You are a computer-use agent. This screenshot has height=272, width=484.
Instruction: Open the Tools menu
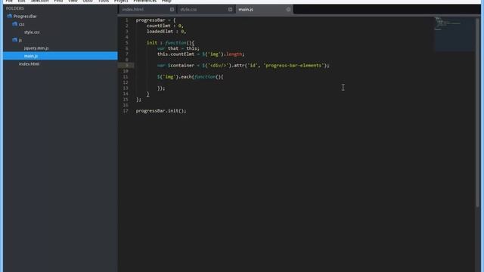point(104,2)
